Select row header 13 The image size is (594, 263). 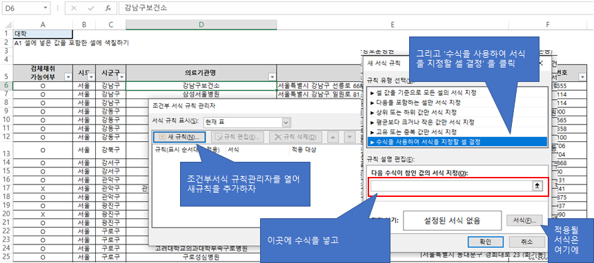point(6,150)
